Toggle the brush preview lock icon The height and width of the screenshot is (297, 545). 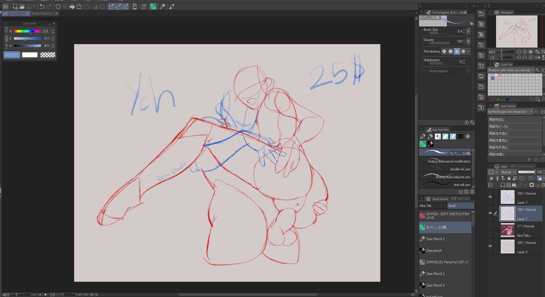click(471, 23)
